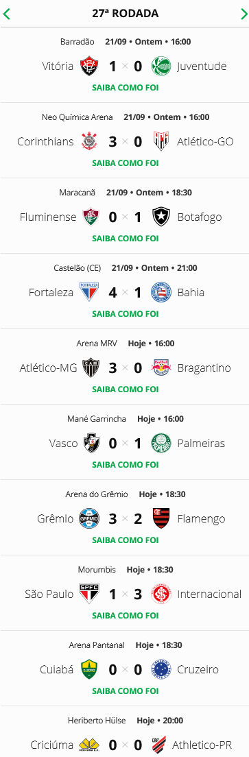
Task: Open 'Saiba como foi' for Cuiabá vs Cruzeiro
Action: click(125, 690)
